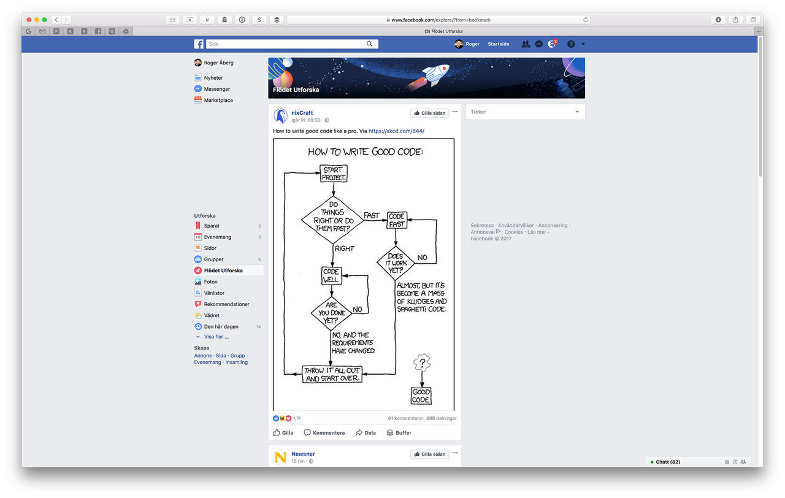The width and height of the screenshot is (785, 498).
Task: Open Safari Top Sites grid icon
Action: point(173,20)
